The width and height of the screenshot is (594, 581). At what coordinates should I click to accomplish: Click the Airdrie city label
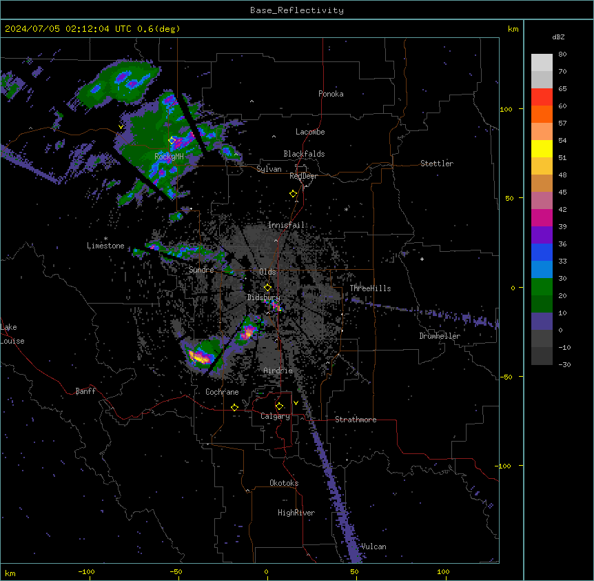278,371
